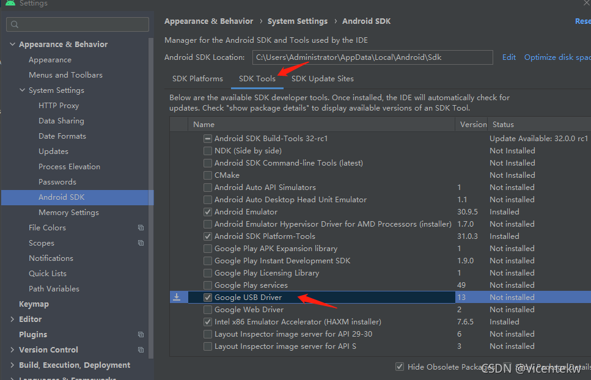The height and width of the screenshot is (380, 591).
Task: Check the Android Auto API Simulators checkbox
Action: [x=207, y=187]
